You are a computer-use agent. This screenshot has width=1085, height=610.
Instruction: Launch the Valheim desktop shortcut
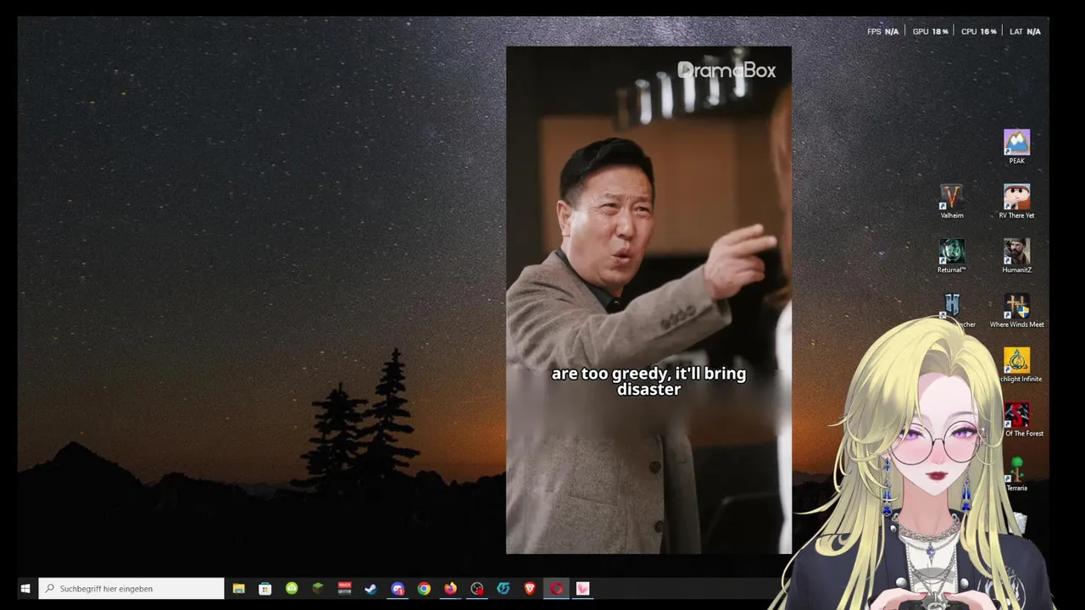[952, 202]
